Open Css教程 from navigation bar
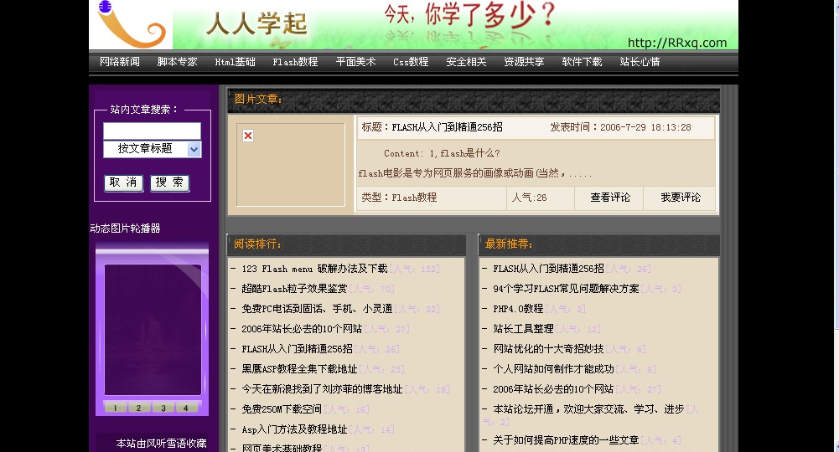839x452 pixels. click(411, 62)
